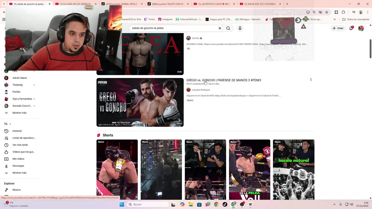This screenshot has height=209, width=372.
Task: Click the YouTube page vertical scrollbar
Action: pos(370,48)
